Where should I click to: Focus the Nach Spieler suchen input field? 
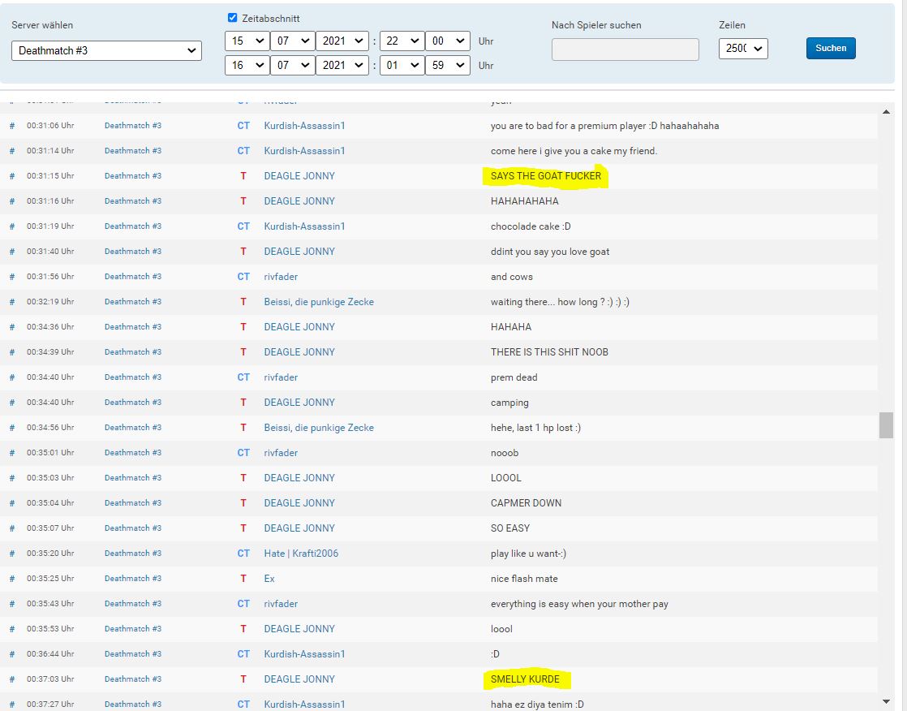click(625, 50)
